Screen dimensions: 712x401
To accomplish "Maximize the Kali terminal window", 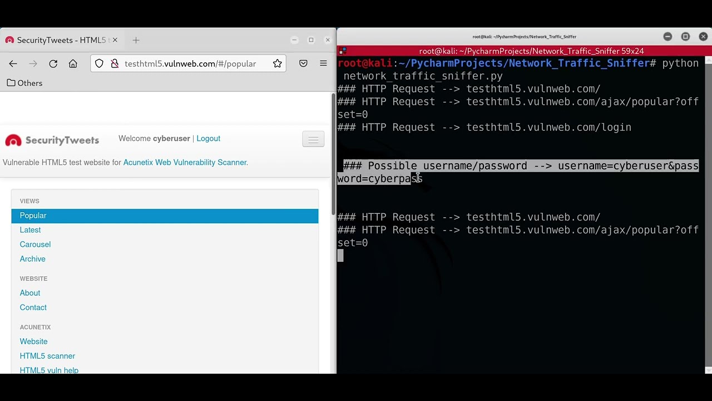I will coord(685,37).
